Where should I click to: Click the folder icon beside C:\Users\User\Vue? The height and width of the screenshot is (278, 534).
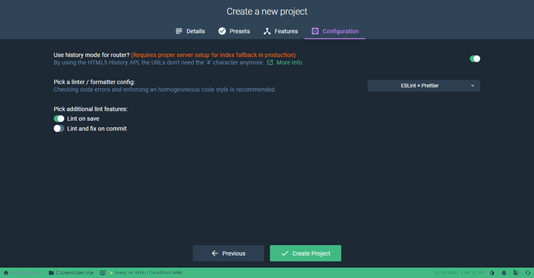tap(51, 273)
